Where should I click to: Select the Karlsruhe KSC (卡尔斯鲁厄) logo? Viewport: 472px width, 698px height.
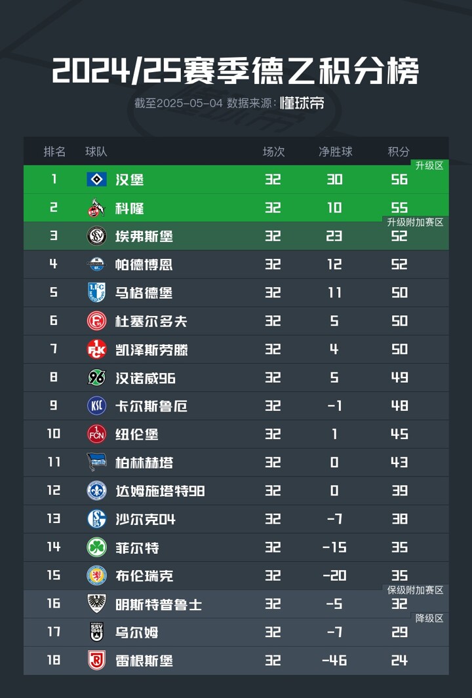[x=96, y=406]
